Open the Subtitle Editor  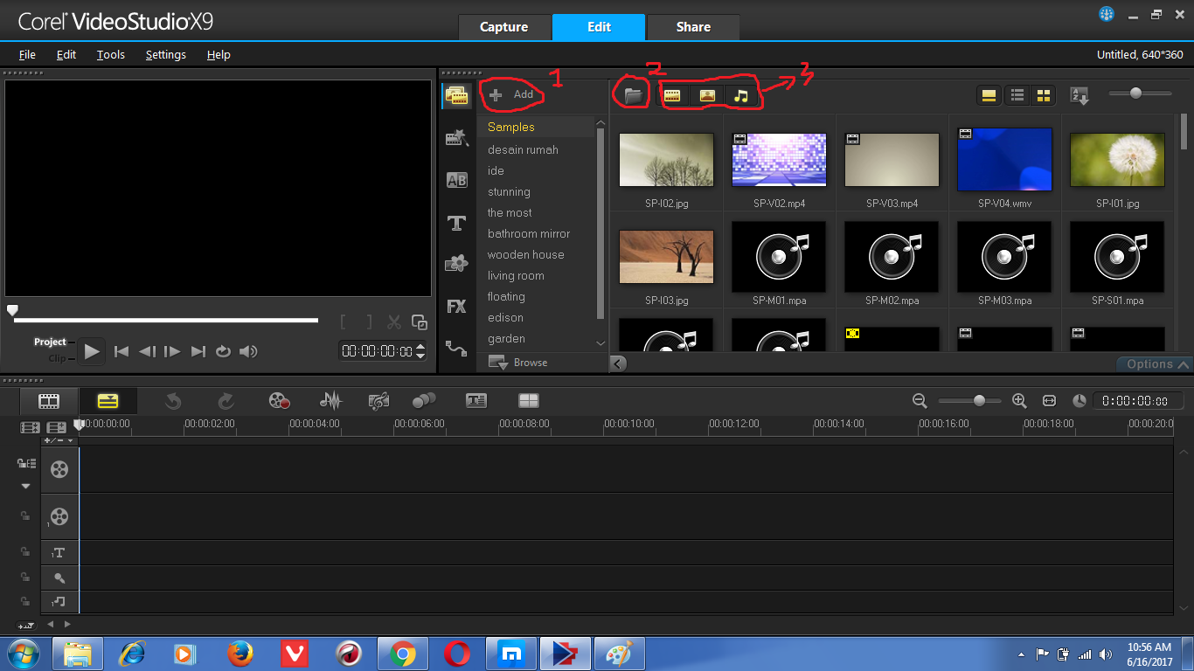click(476, 400)
